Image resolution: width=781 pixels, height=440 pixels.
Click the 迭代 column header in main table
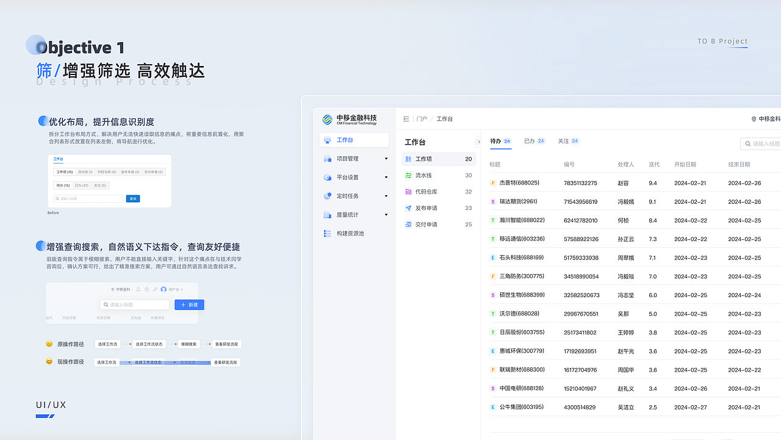tap(654, 165)
